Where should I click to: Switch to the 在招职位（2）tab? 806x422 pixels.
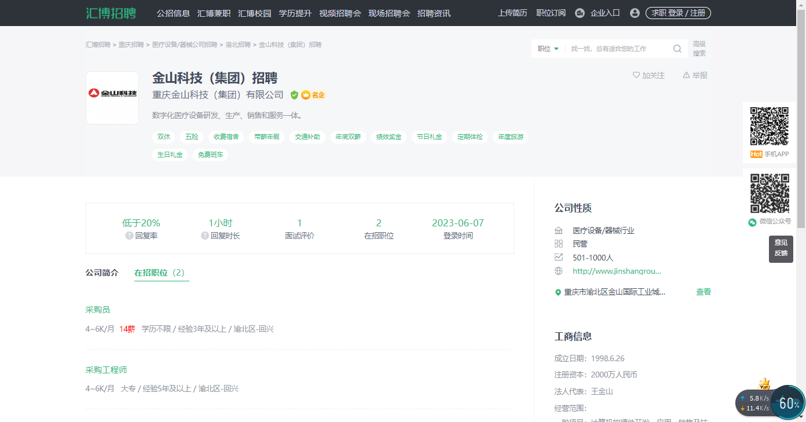[162, 273]
